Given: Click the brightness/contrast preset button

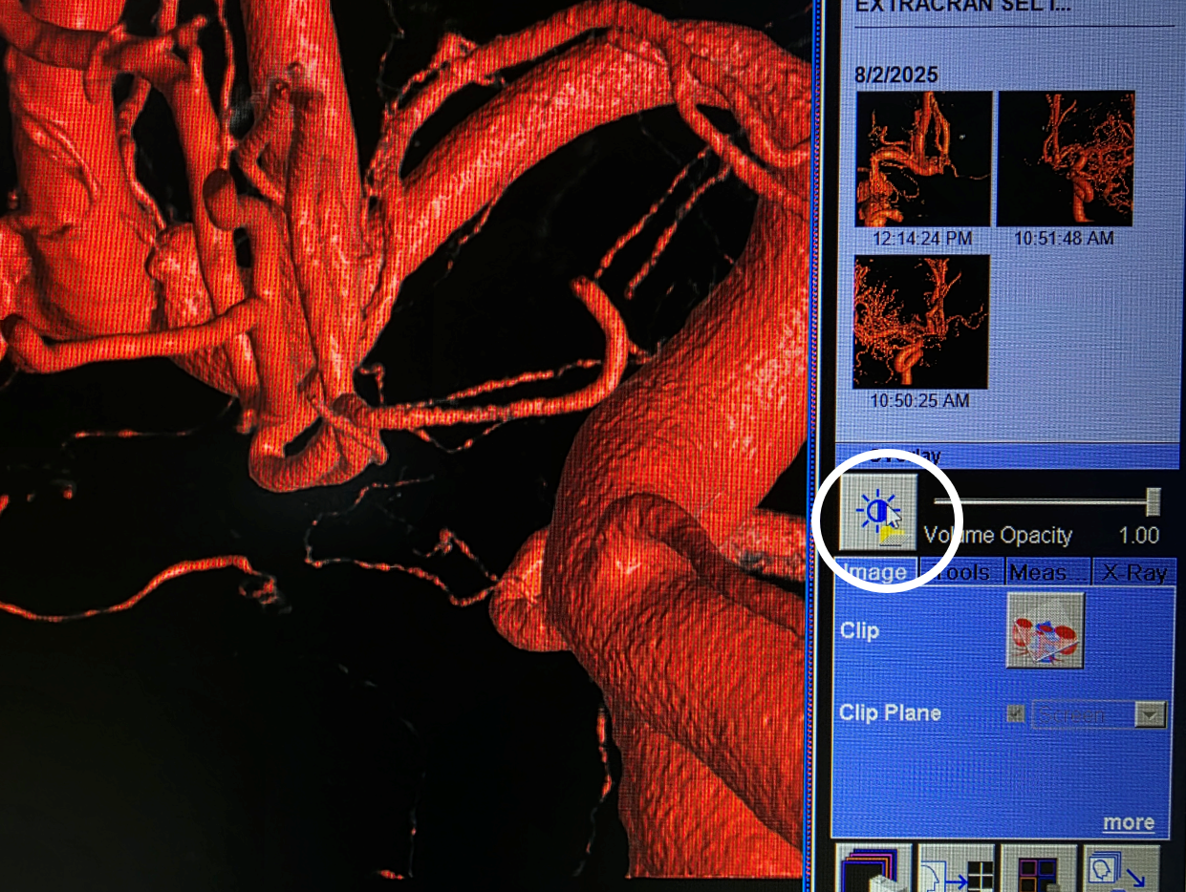Looking at the screenshot, I should coord(878,512).
